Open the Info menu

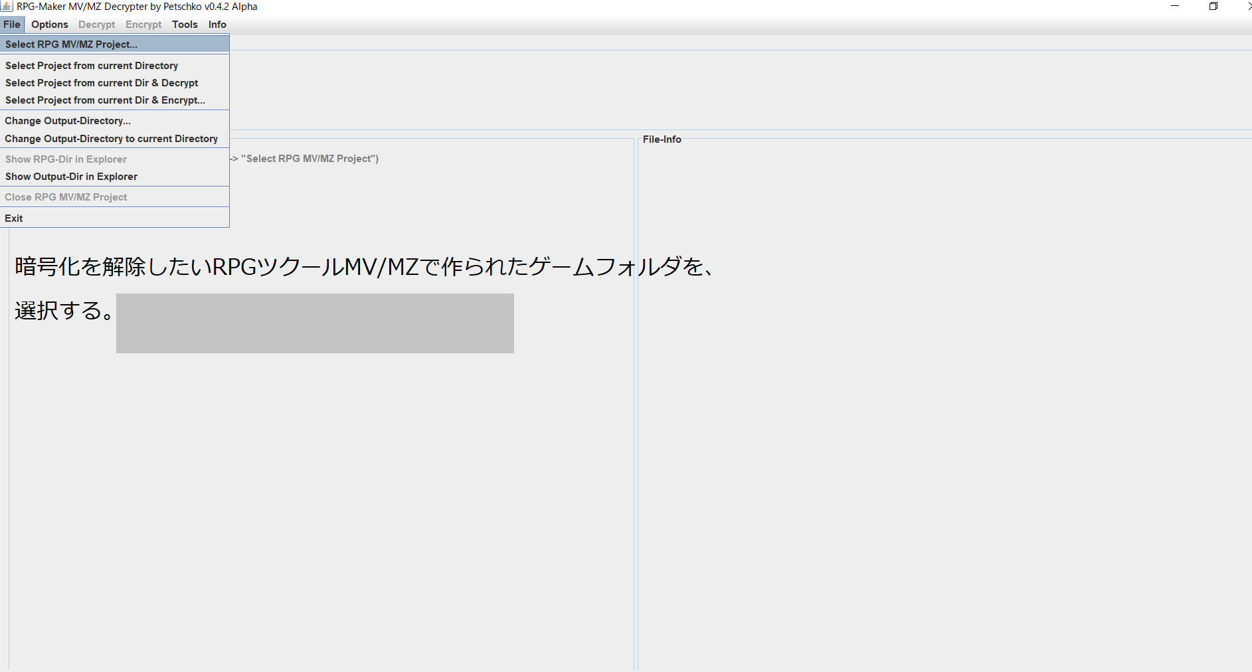(x=217, y=25)
